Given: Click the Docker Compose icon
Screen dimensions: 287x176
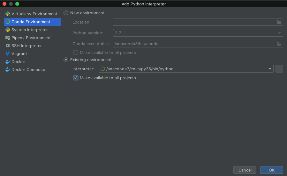Looking at the screenshot, I should point(8,69).
